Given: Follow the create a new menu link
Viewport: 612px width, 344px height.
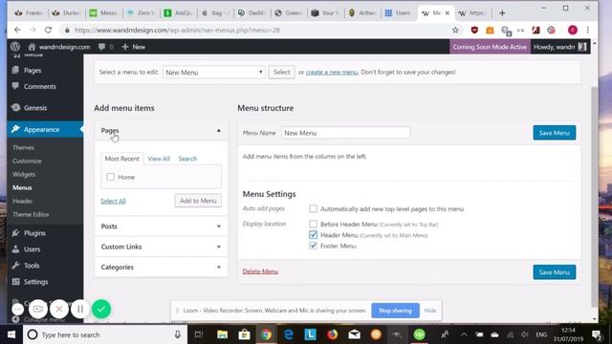Looking at the screenshot, I should (x=332, y=73).
